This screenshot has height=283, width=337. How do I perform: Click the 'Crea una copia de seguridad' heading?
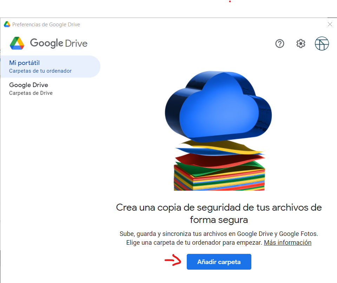[219, 213]
